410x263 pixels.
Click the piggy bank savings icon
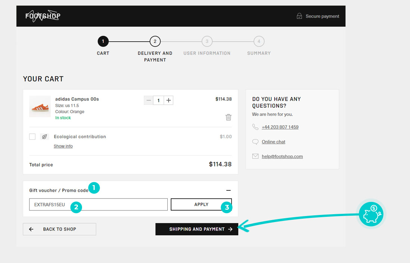[x=371, y=215]
